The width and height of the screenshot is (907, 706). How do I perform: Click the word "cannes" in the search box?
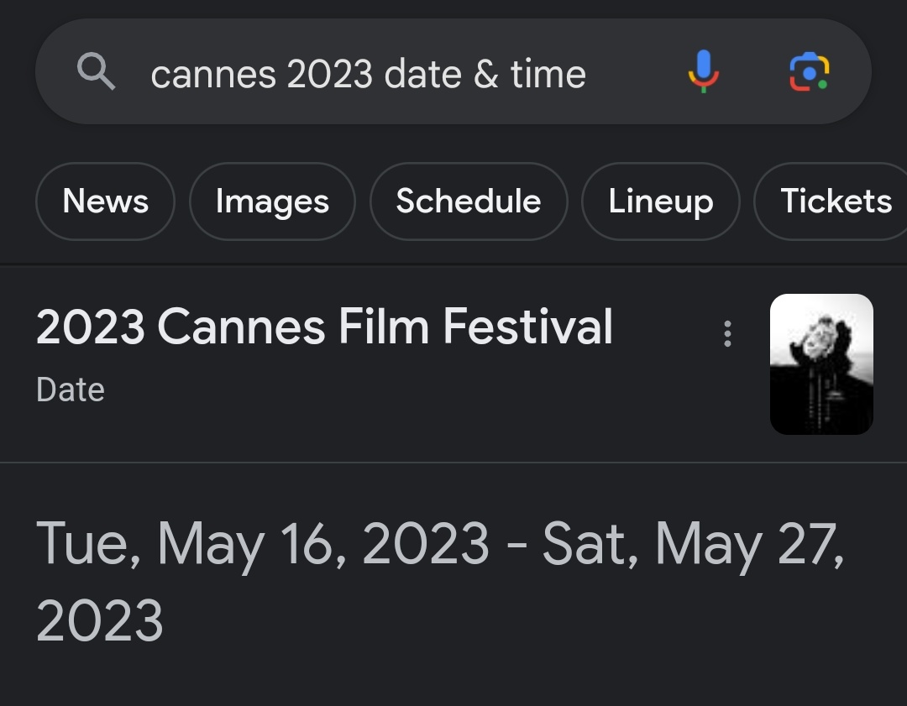click(x=212, y=75)
